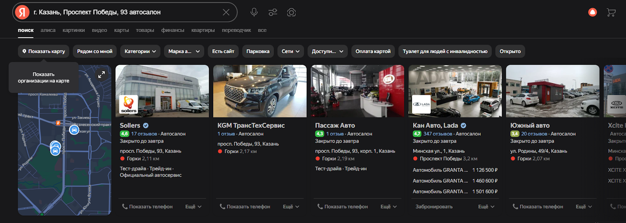Switch to the товары tab
626x223 pixels.
click(x=145, y=30)
